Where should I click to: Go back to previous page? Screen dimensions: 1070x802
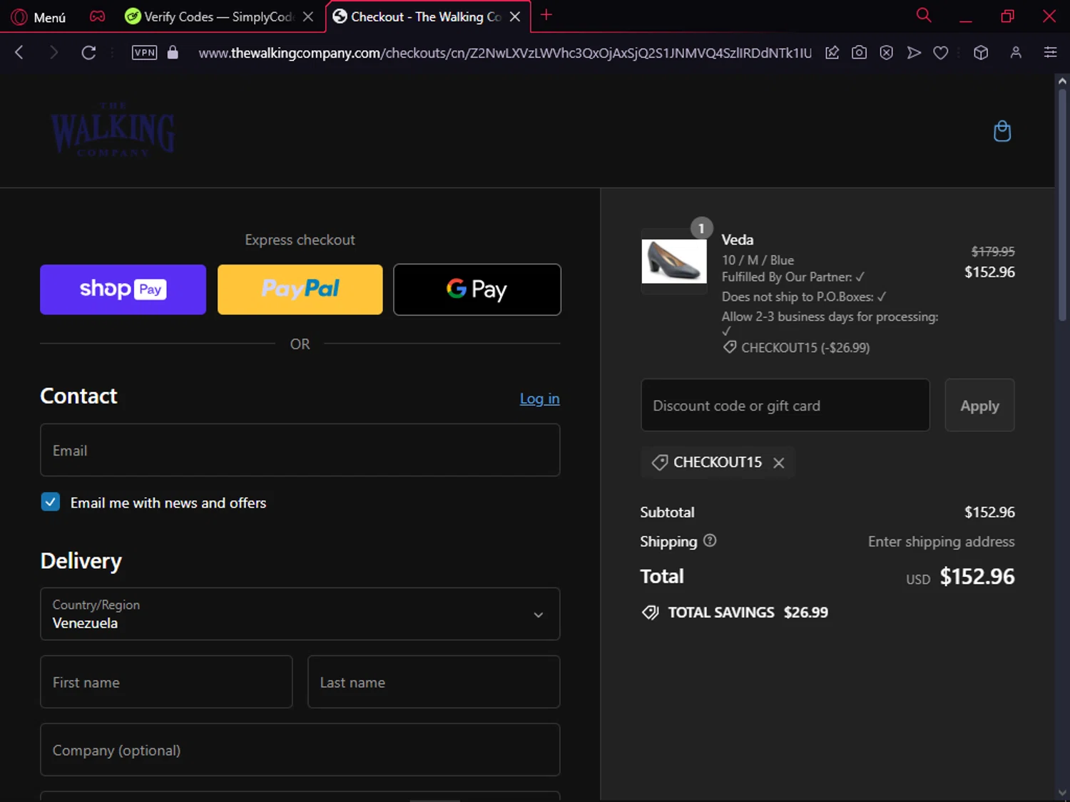point(19,52)
